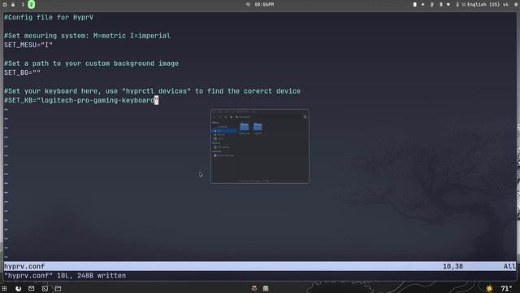Open the terminal icon in the bottom bar
Image resolution: width=520 pixels, height=293 pixels.
pos(45,288)
